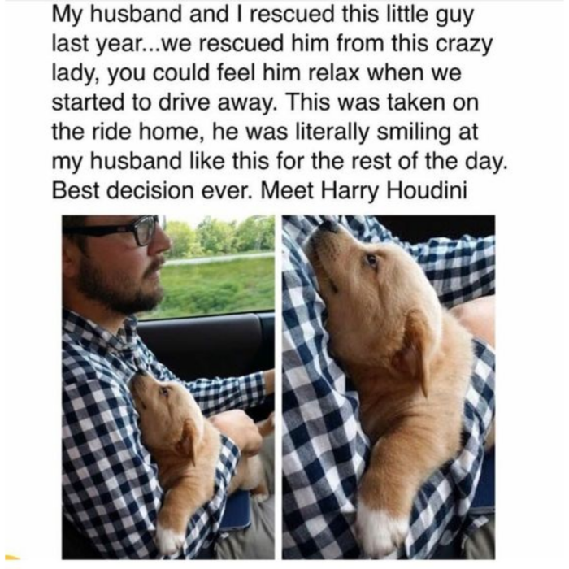Click the car window showing green trees
The width and height of the screenshot is (569, 569).
click(217, 263)
